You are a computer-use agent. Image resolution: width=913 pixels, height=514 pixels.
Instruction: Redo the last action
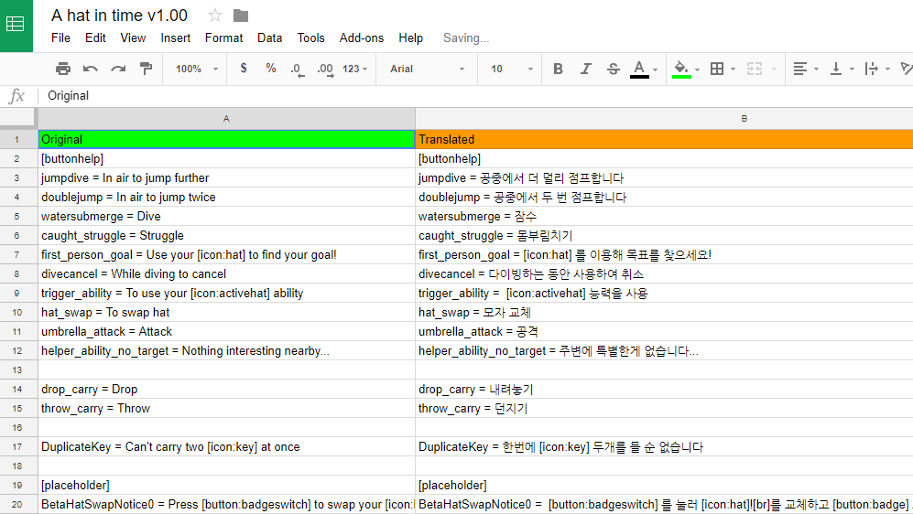pos(118,69)
